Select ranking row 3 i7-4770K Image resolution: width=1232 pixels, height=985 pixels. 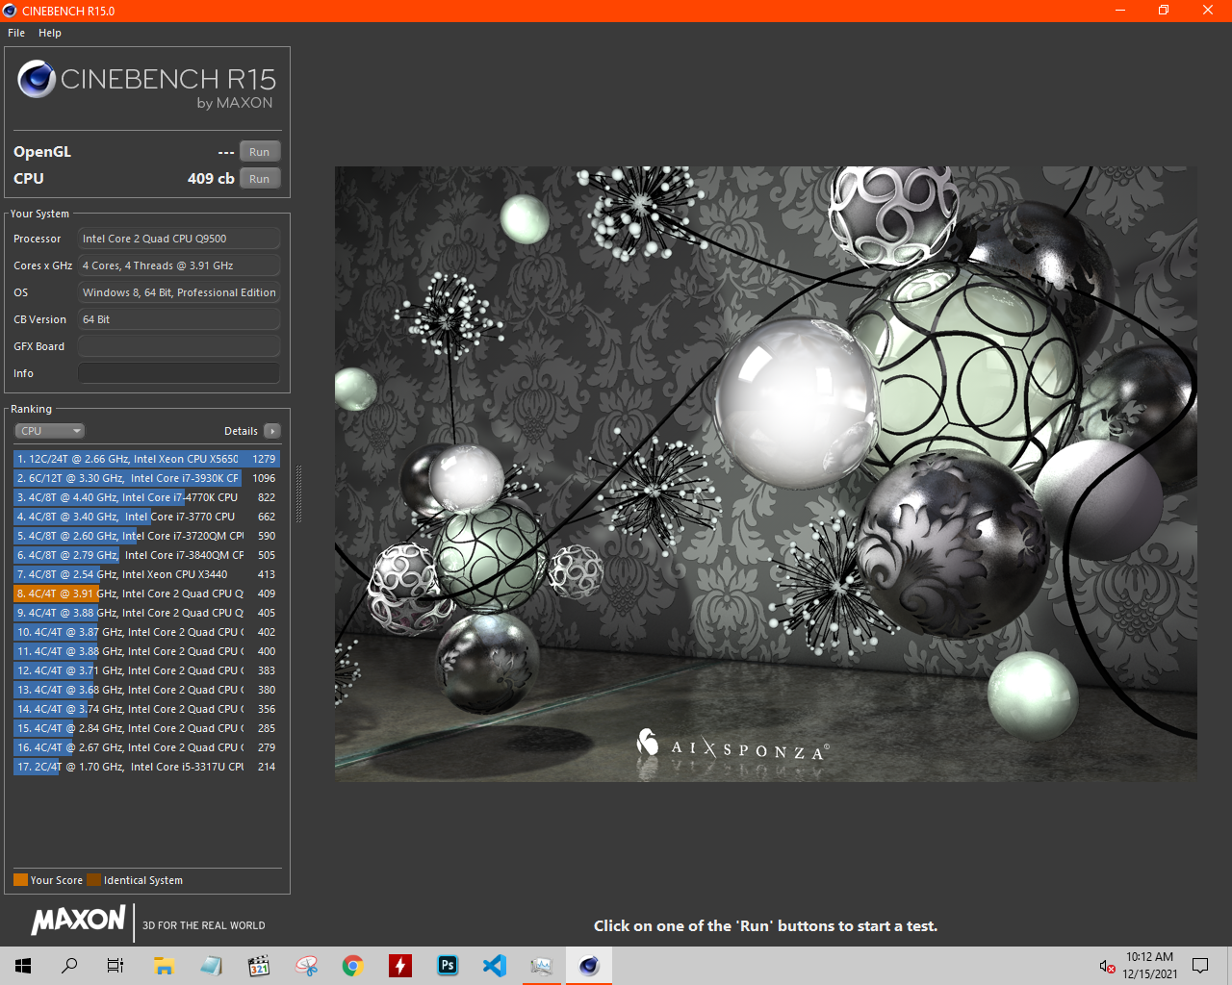tap(146, 497)
